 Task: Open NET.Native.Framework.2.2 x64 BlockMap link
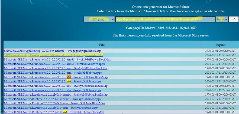(x=56, y=77)
